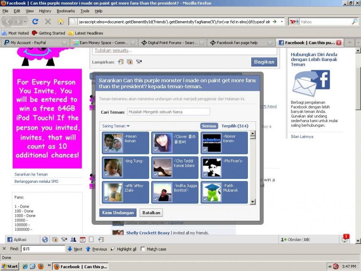Close the Facebook tab with red X
The width and height of the screenshot is (361, 271).
point(339,43)
